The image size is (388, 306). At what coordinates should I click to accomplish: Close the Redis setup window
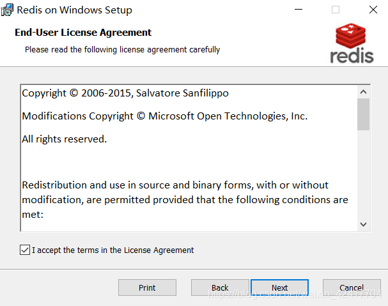(x=373, y=10)
